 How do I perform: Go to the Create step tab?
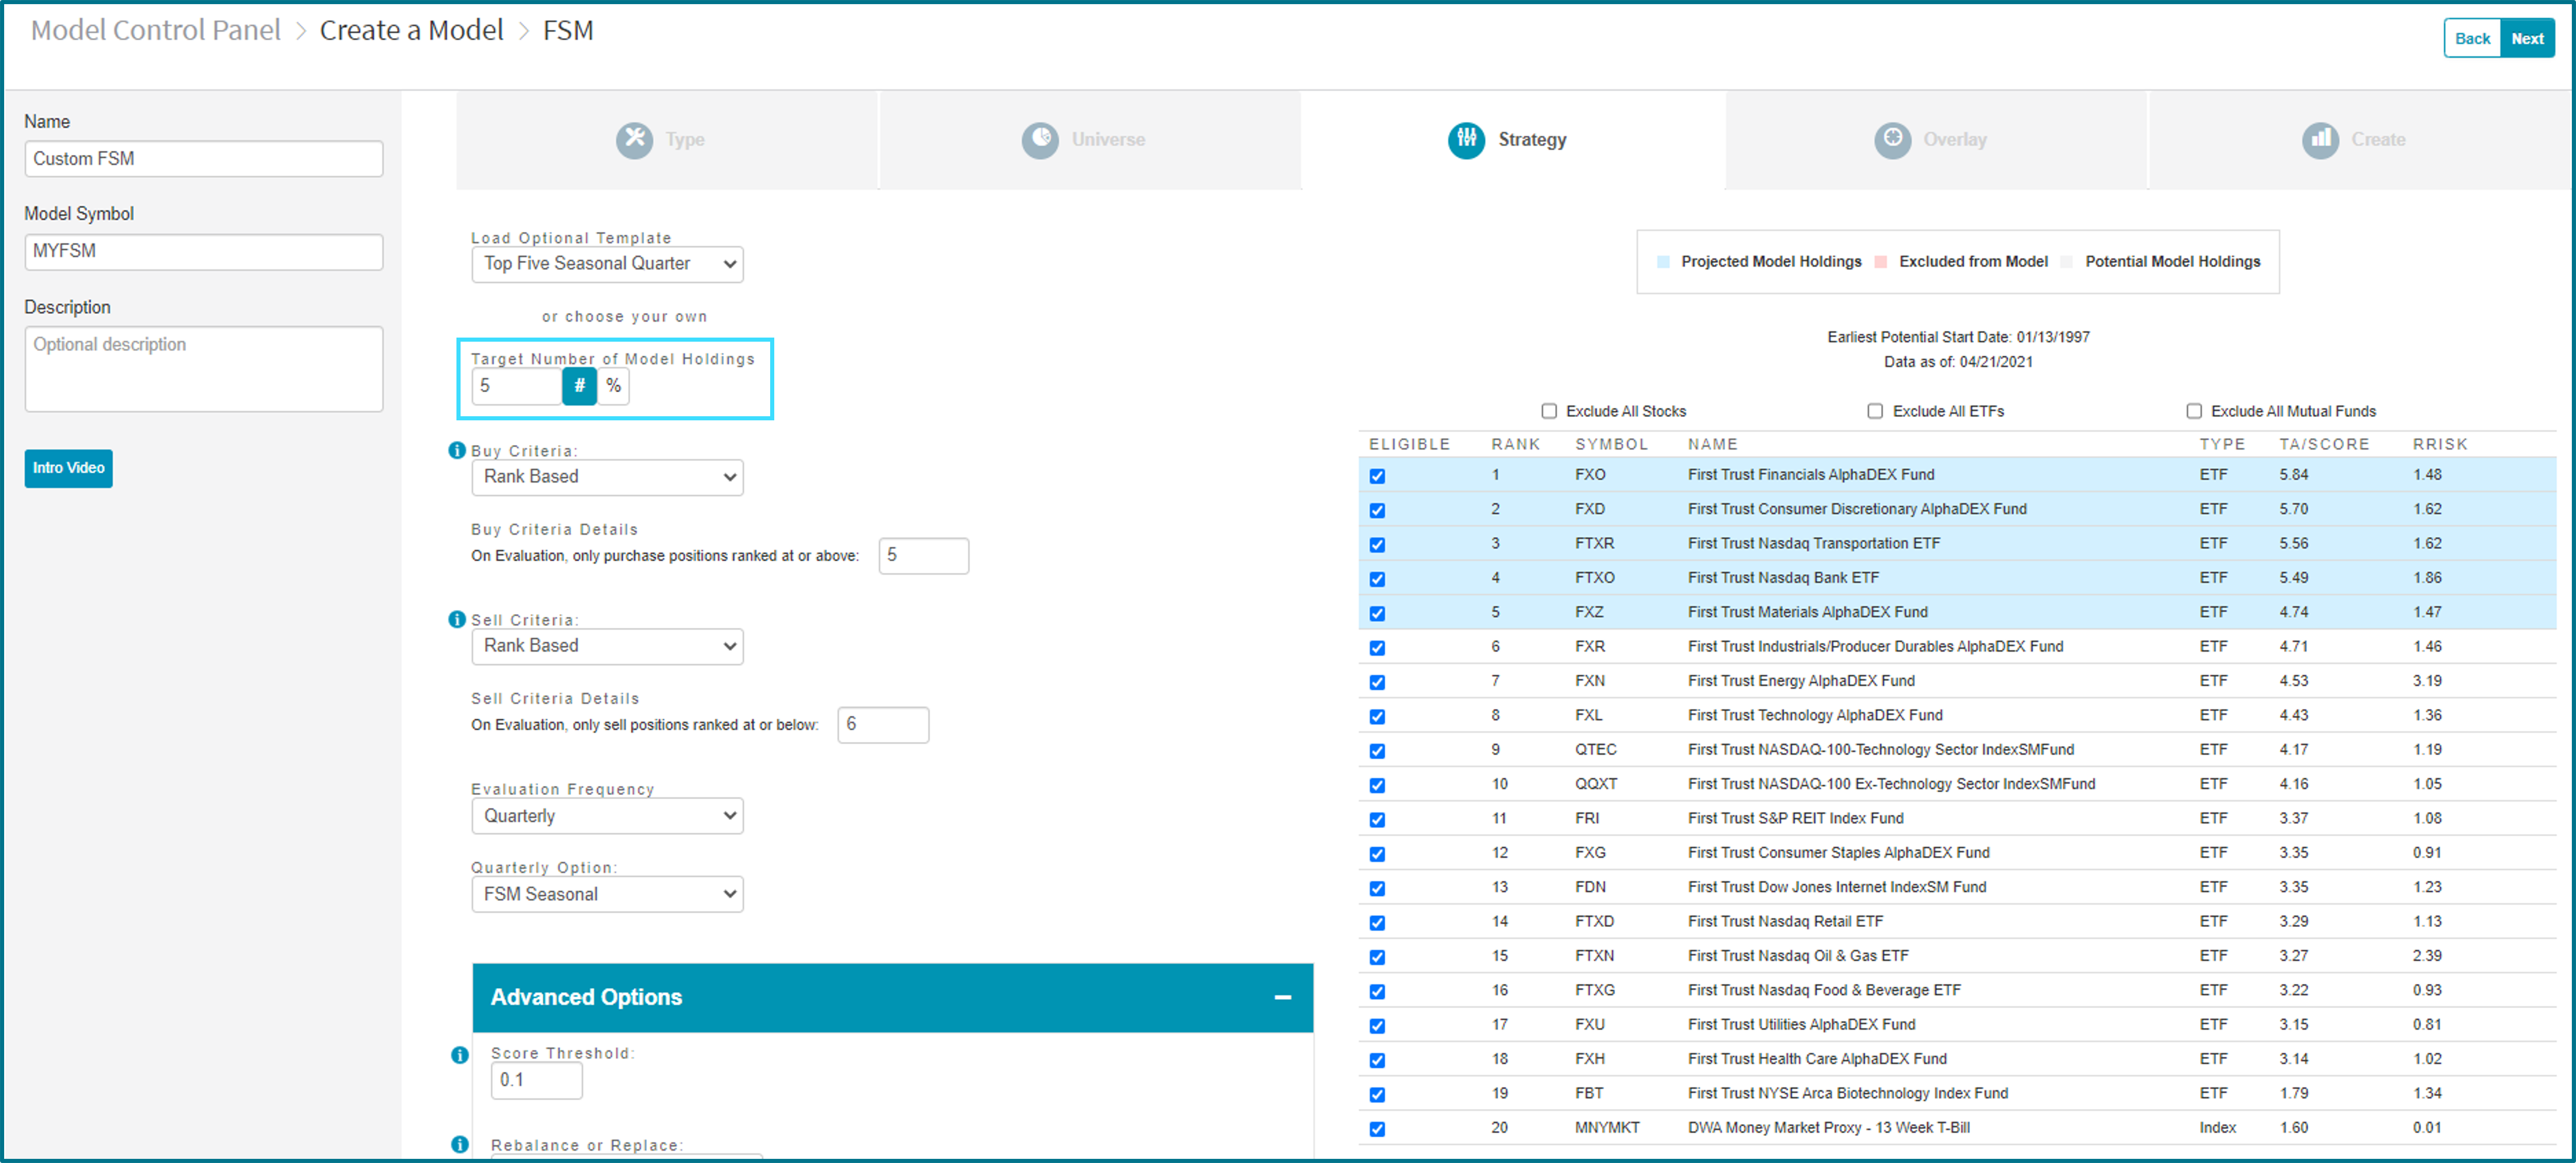point(2360,140)
